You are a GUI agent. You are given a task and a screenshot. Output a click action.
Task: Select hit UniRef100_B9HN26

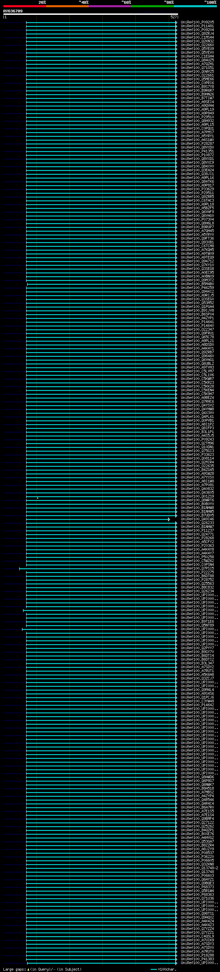[197, 94]
